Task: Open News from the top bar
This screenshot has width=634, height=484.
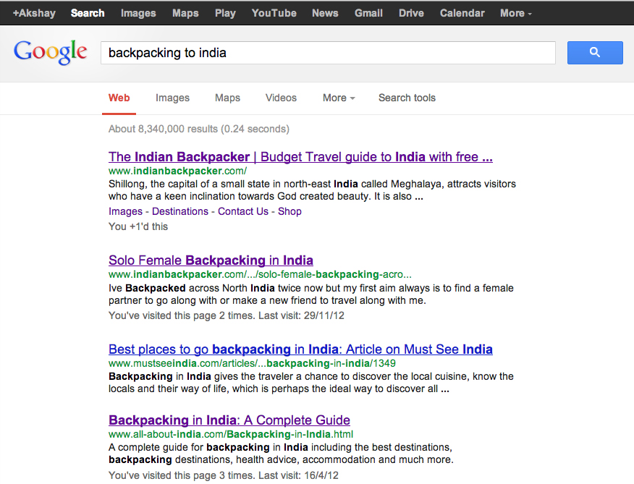Action: point(325,13)
